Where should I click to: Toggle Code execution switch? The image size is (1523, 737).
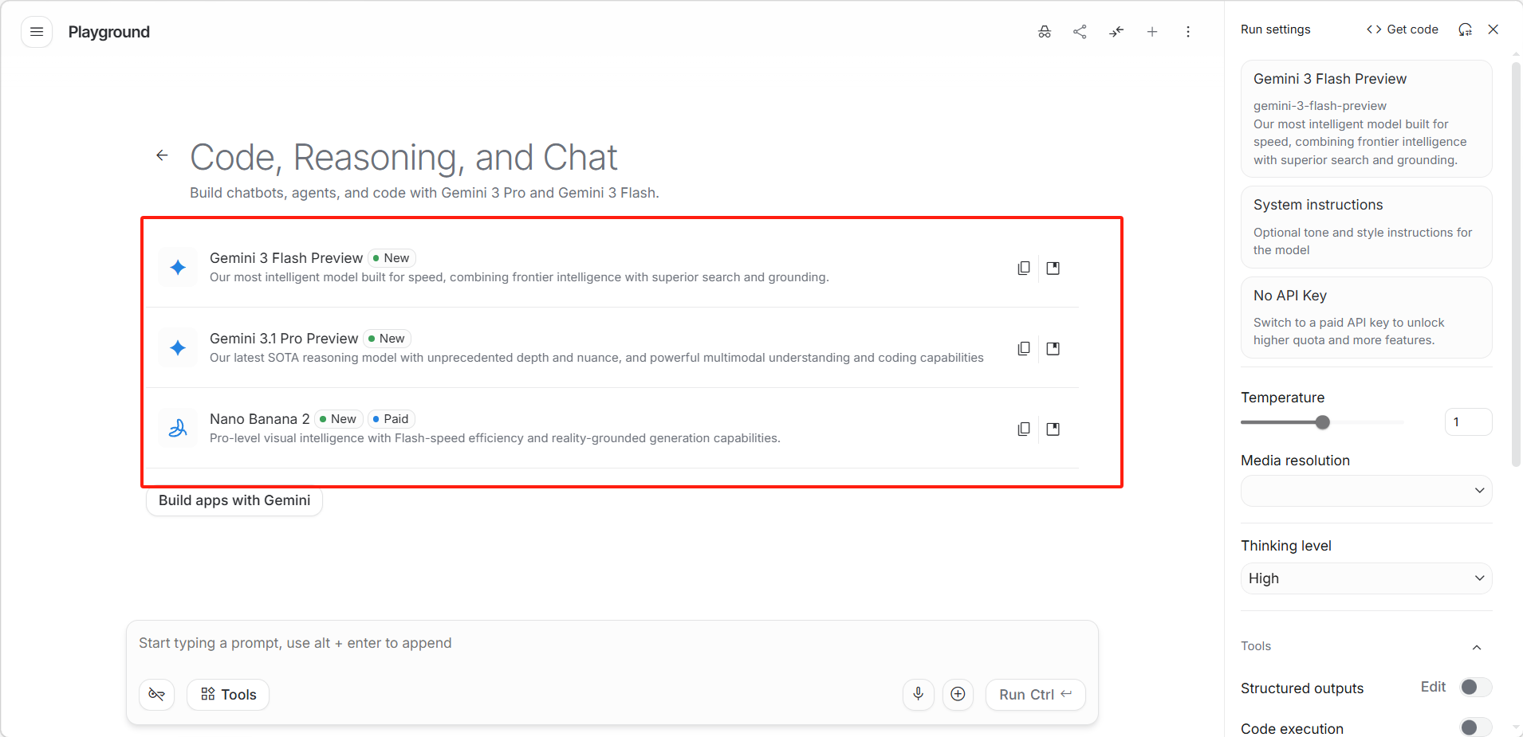pyautogui.click(x=1475, y=727)
